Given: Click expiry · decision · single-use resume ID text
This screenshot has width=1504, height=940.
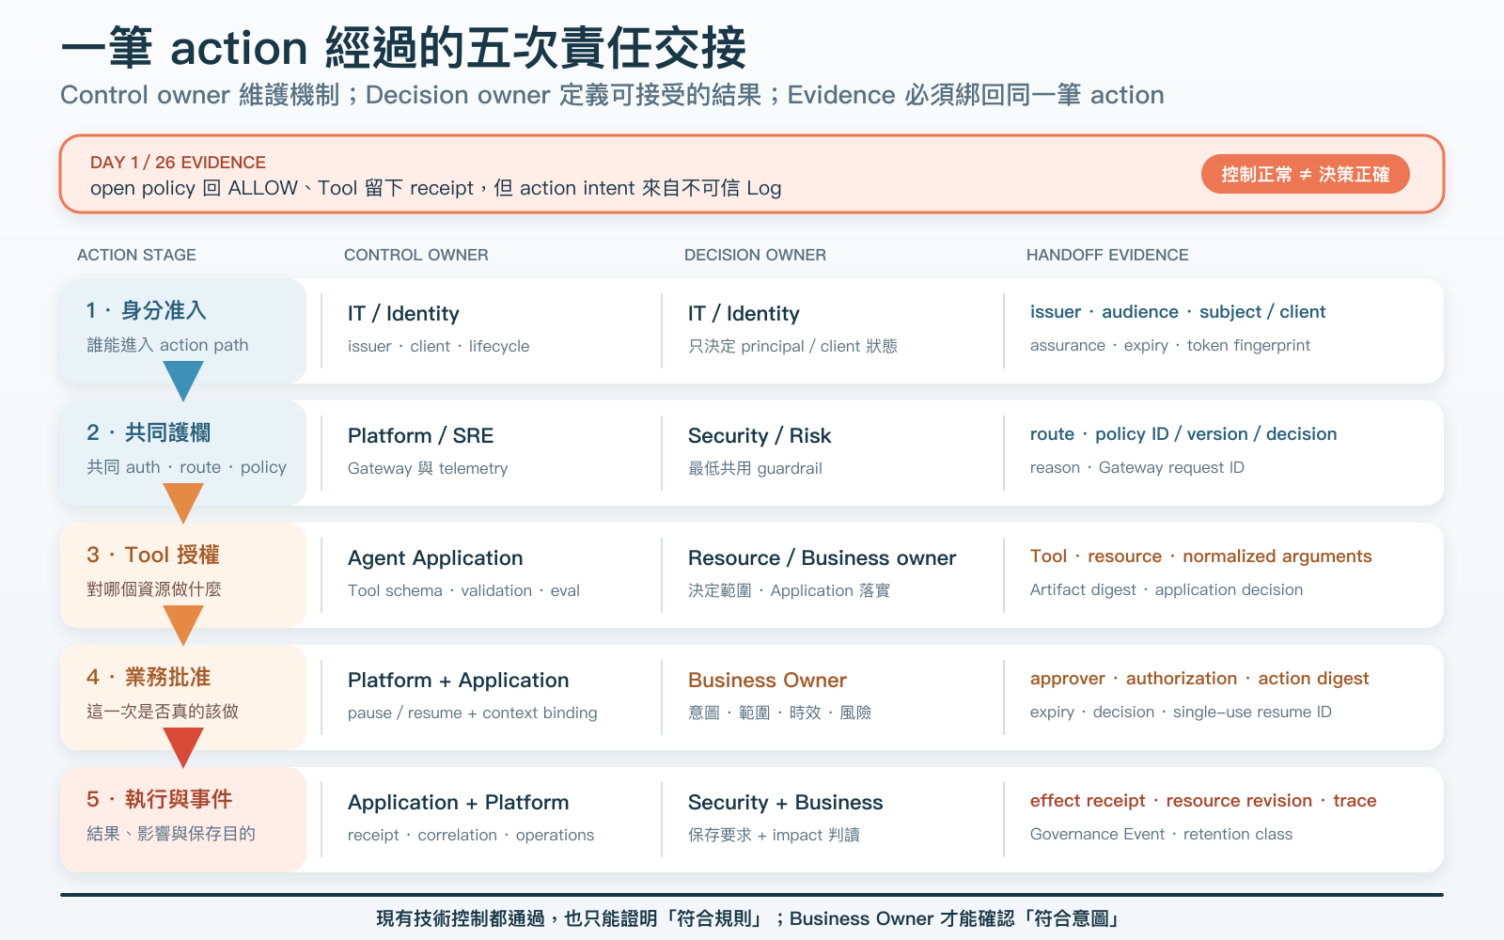Looking at the screenshot, I should [x=1181, y=712].
